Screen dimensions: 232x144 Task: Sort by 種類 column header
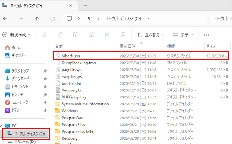tap(185, 46)
